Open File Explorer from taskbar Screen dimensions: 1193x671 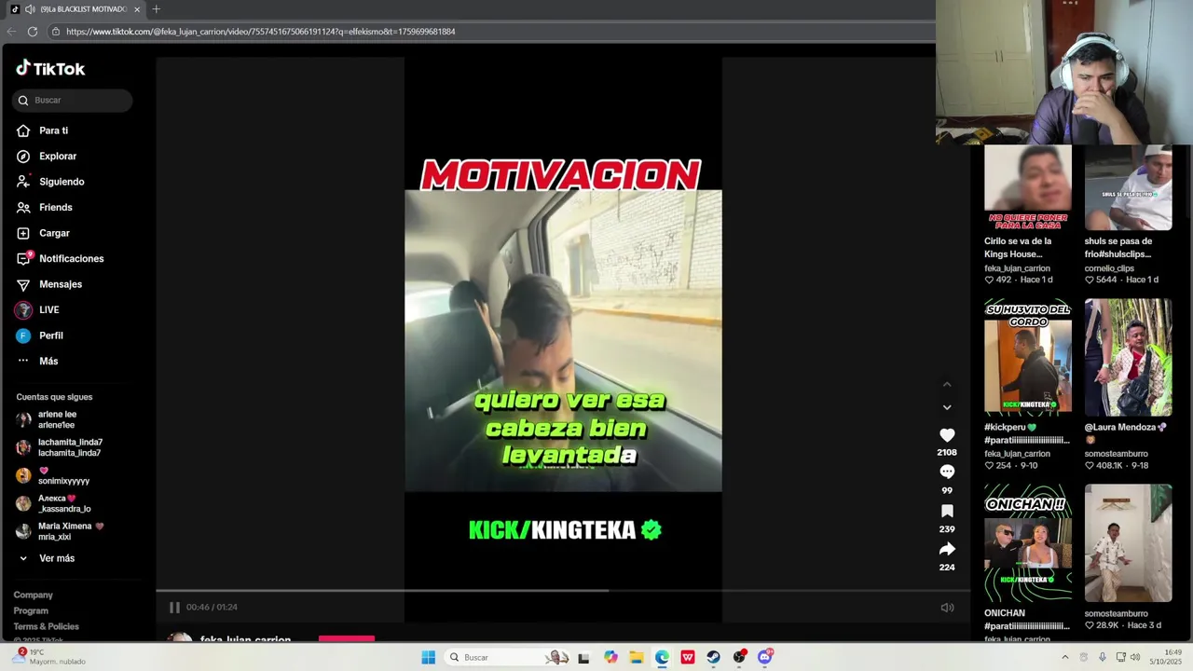[x=637, y=657]
